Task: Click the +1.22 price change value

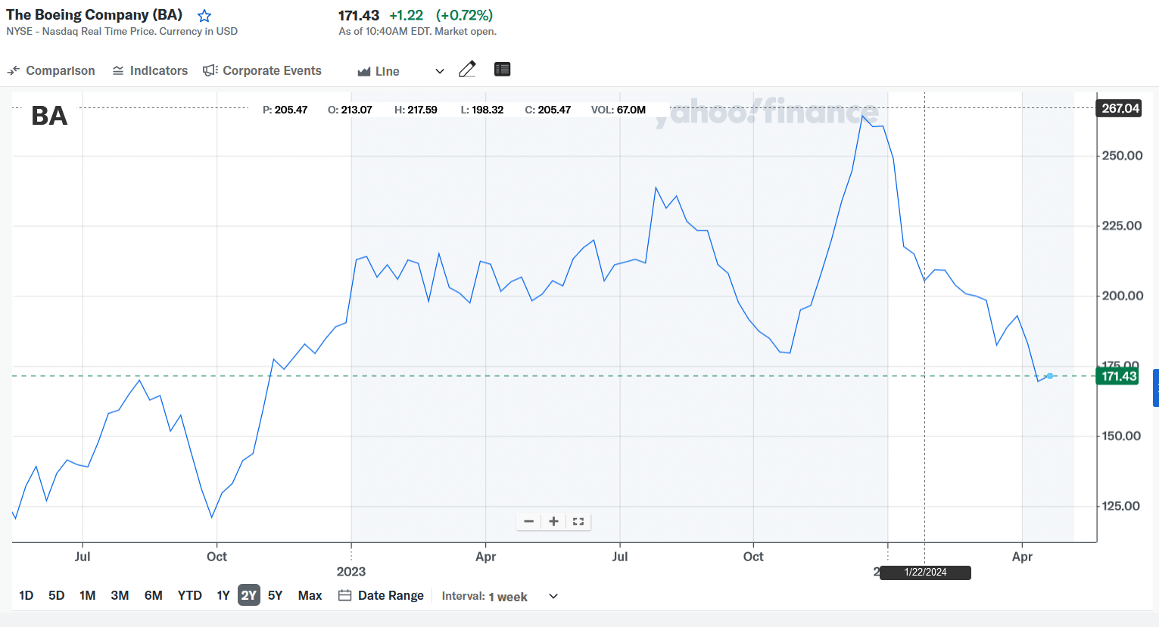Action: [x=407, y=15]
